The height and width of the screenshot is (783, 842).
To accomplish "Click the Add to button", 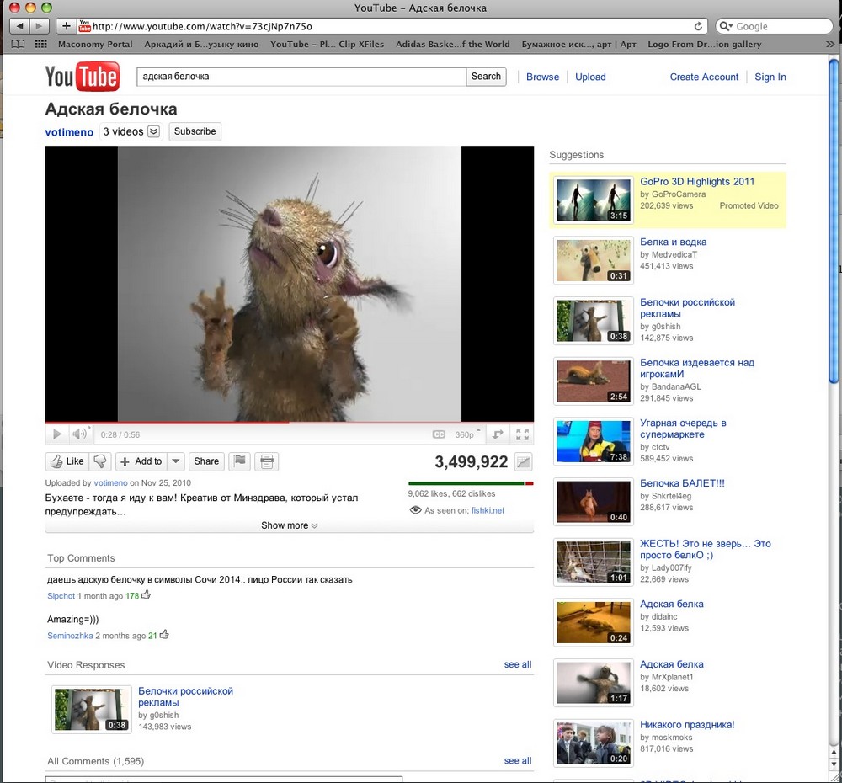I will 141,461.
